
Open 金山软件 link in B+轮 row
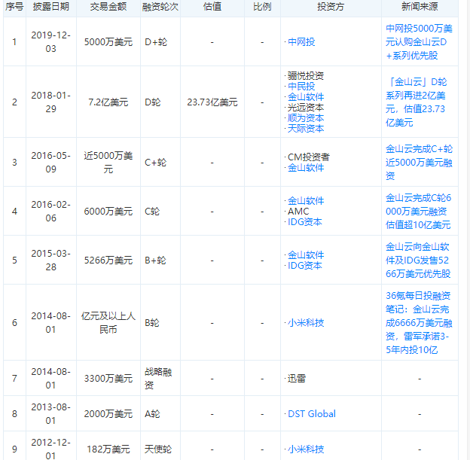[306, 255]
